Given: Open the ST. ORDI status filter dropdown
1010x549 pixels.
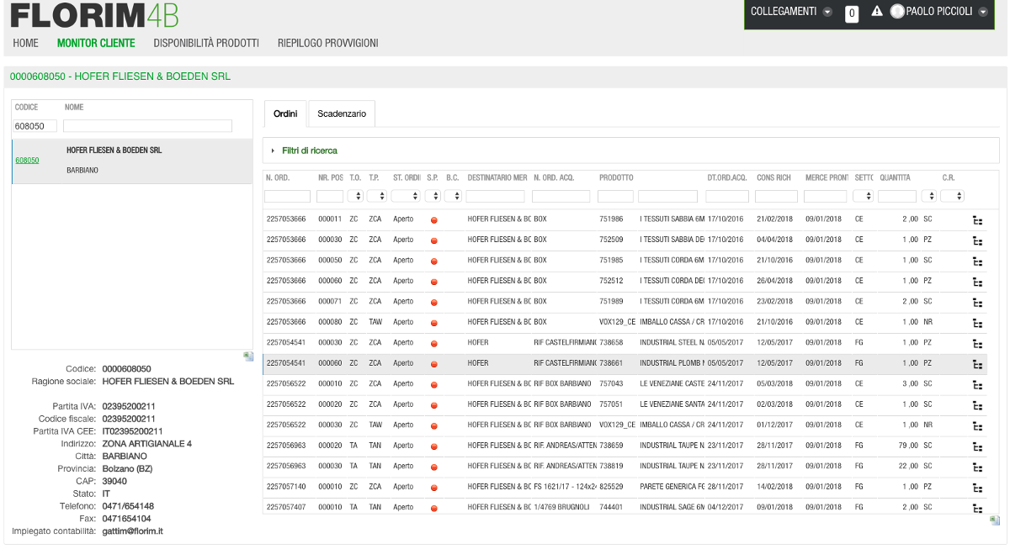Looking at the screenshot, I should 405,196.
